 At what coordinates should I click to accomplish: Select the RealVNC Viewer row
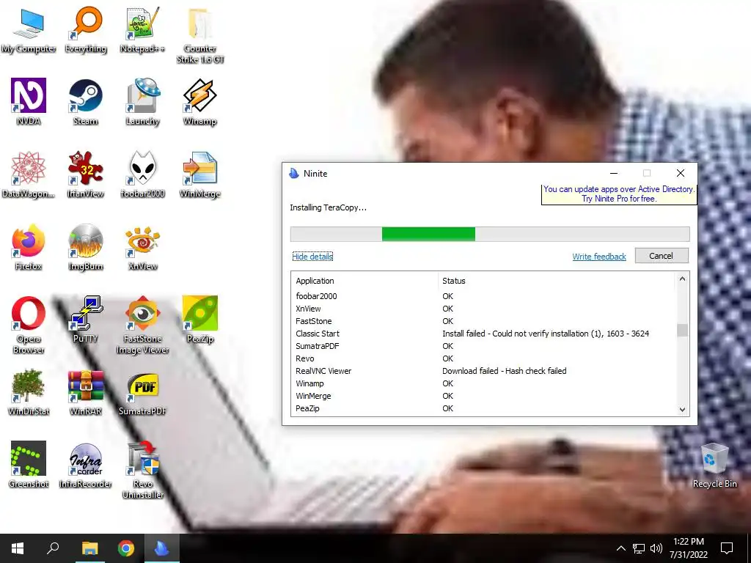point(484,371)
